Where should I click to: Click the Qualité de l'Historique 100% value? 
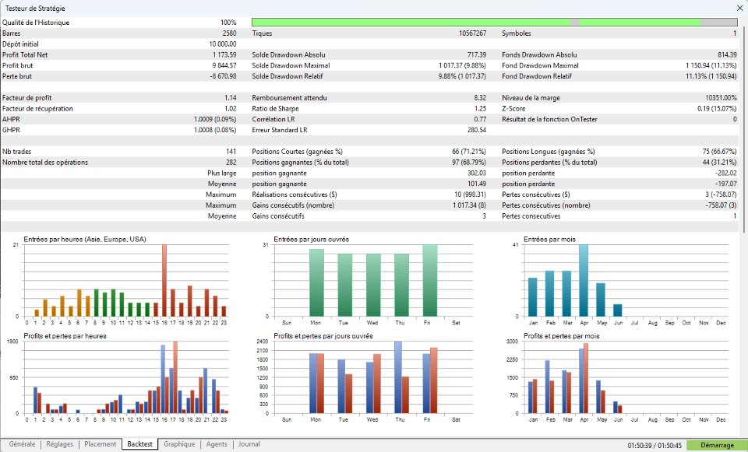[228, 23]
